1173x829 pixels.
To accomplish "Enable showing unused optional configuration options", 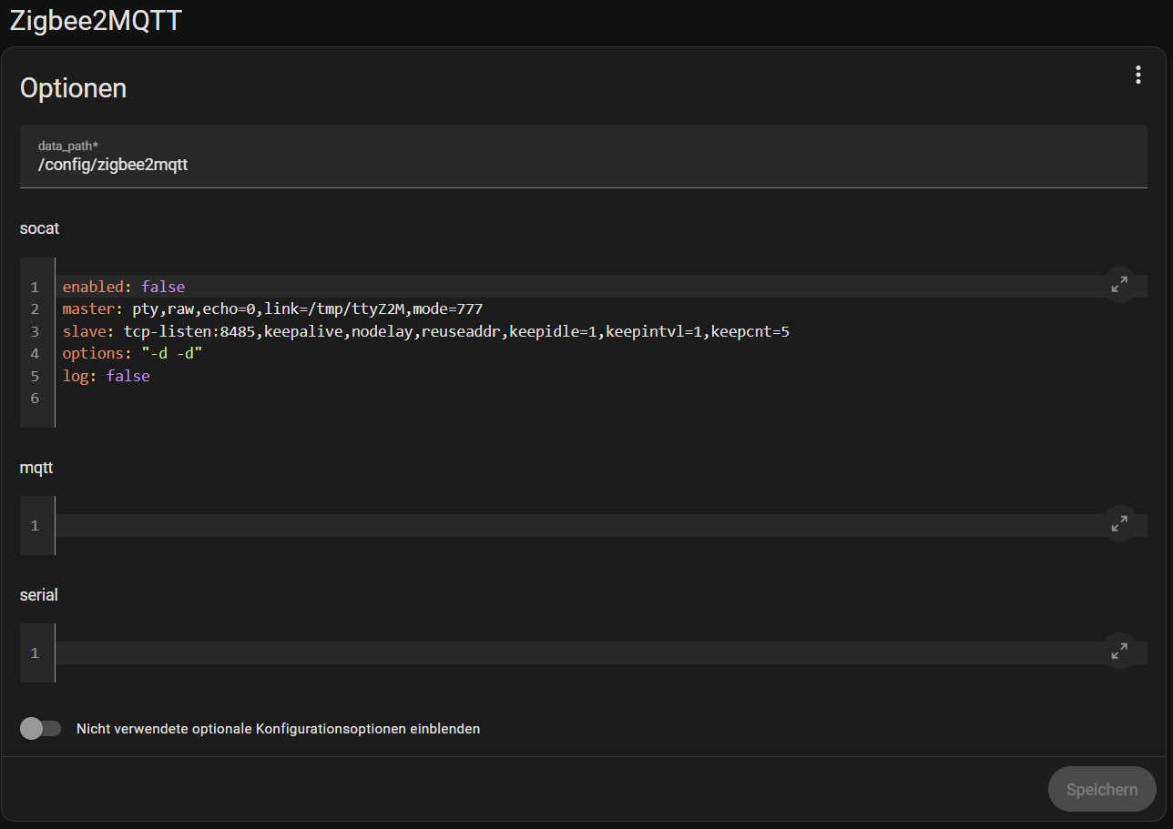I will pos(40,729).
